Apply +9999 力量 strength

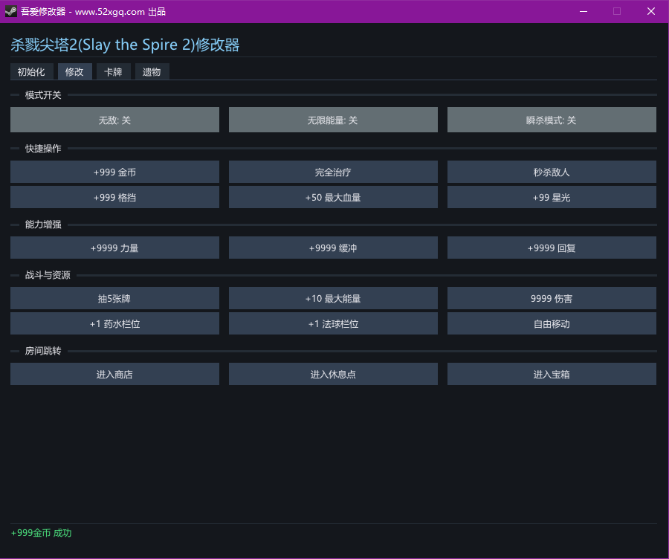pos(114,248)
